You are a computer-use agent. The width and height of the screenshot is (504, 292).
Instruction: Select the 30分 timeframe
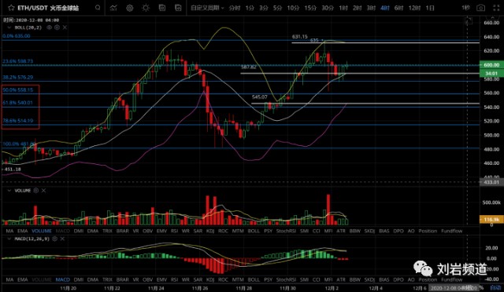(x=328, y=8)
